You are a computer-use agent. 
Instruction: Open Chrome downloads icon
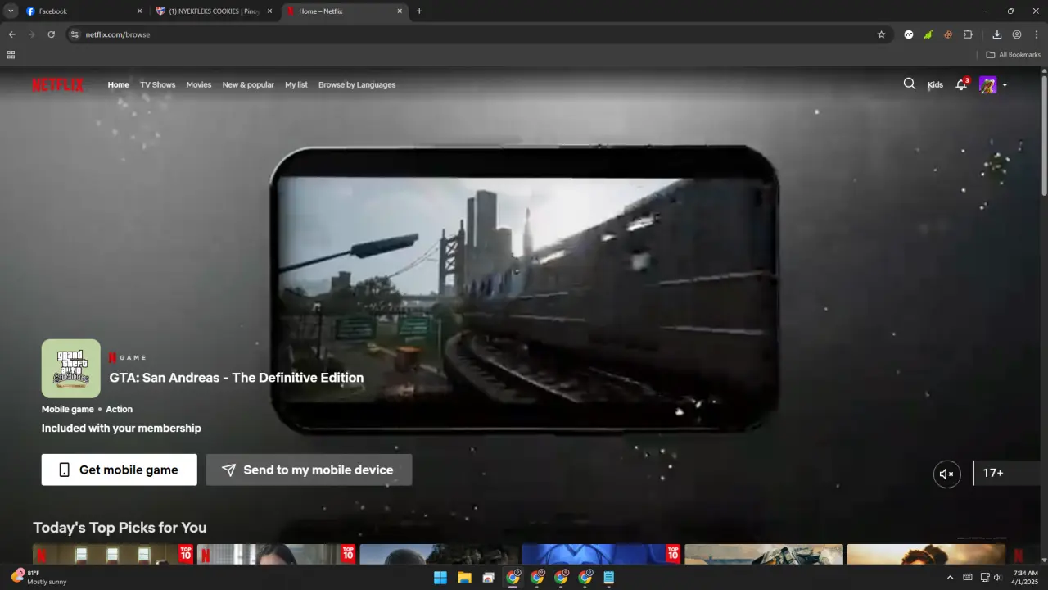996,34
